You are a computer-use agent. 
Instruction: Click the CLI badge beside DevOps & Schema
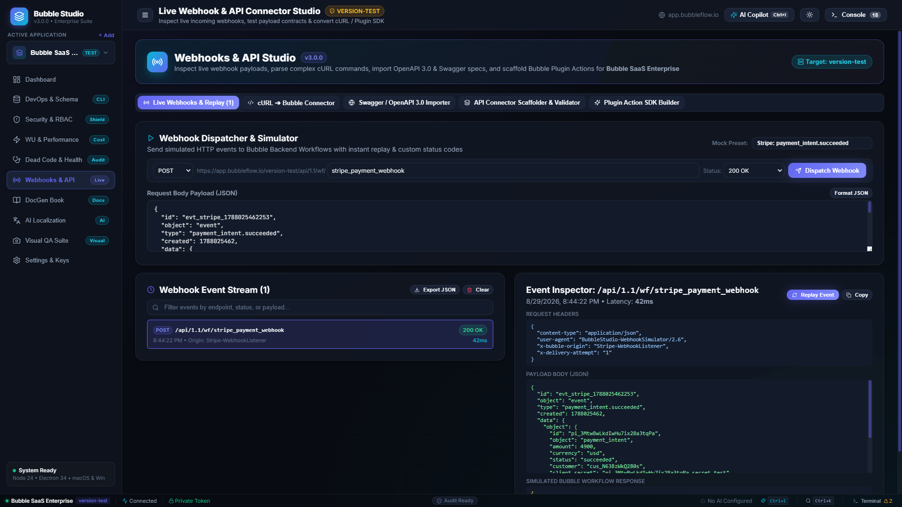(x=101, y=100)
